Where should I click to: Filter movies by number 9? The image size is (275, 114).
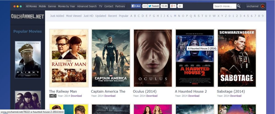[x=263, y=16]
